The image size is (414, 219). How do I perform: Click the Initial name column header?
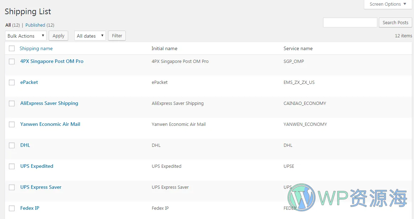(x=165, y=49)
